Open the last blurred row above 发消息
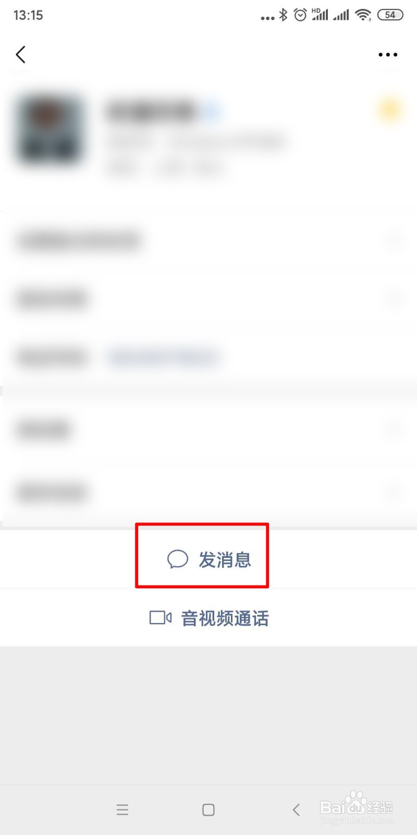 click(208, 493)
